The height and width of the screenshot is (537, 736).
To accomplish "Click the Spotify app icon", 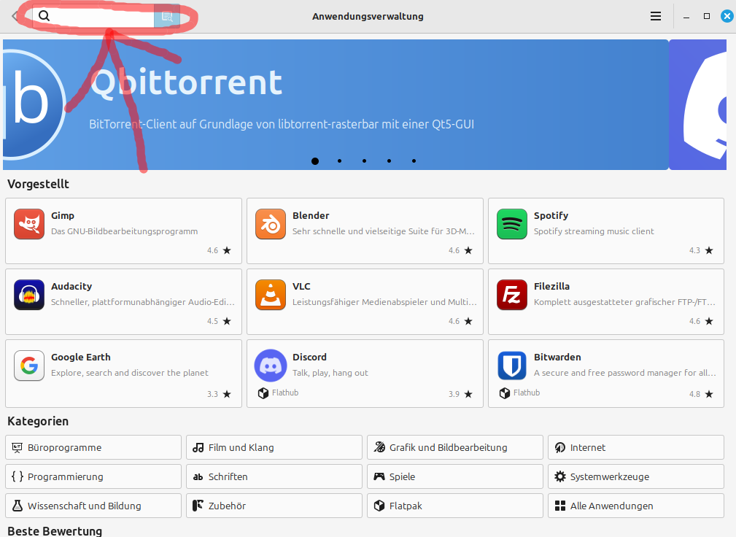I will pyautogui.click(x=511, y=224).
